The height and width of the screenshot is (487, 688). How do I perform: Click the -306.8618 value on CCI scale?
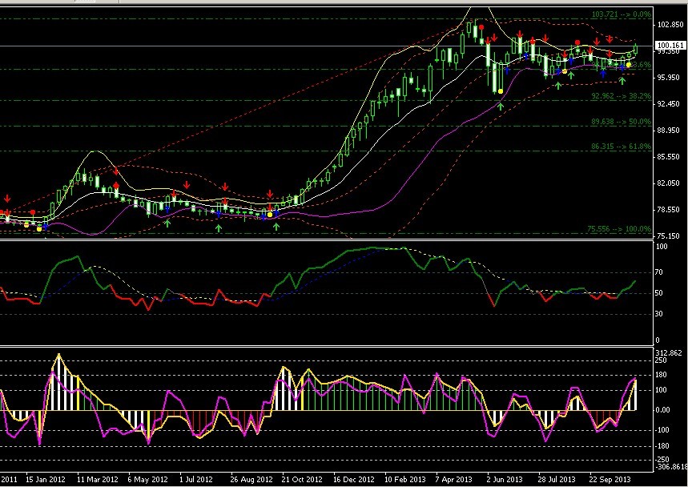coord(671,467)
